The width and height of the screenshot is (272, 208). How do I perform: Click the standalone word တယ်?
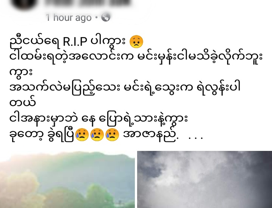pyautogui.click(x=23, y=103)
